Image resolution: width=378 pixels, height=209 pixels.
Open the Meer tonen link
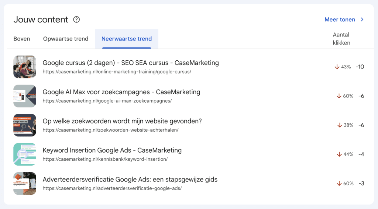point(340,20)
